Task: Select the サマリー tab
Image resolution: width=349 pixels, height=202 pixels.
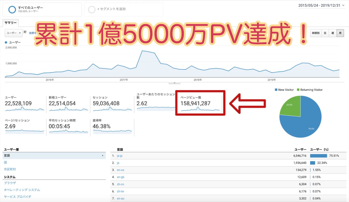Action: coord(11,23)
